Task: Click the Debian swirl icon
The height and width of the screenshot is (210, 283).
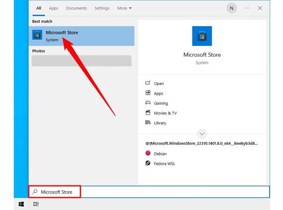Action: point(148,153)
